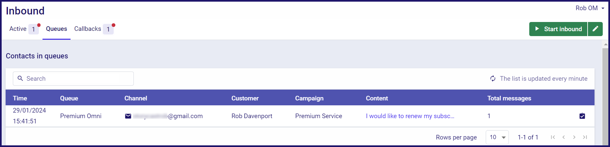Viewport: 610px width, 147px height.
Task: Expand the rows per page dropdown
Action: click(497, 137)
